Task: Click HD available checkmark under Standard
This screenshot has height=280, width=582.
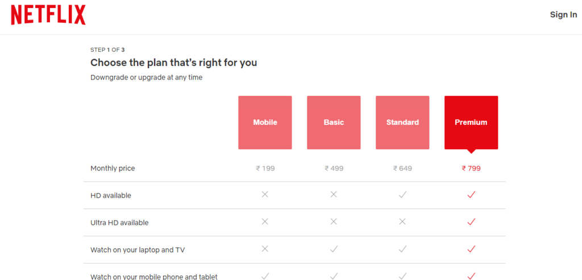Action: [x=402, y=194]
